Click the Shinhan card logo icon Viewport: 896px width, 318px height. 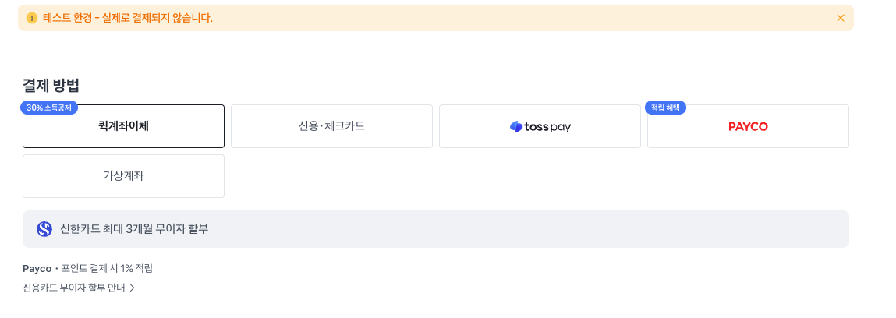click(x=44, y=229)
